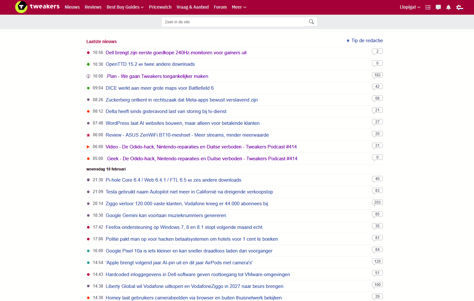Read Politie hacken betaalsystemen hotels article
The width and height of the screenshot is (474, 301).
[x=192, y=239]
